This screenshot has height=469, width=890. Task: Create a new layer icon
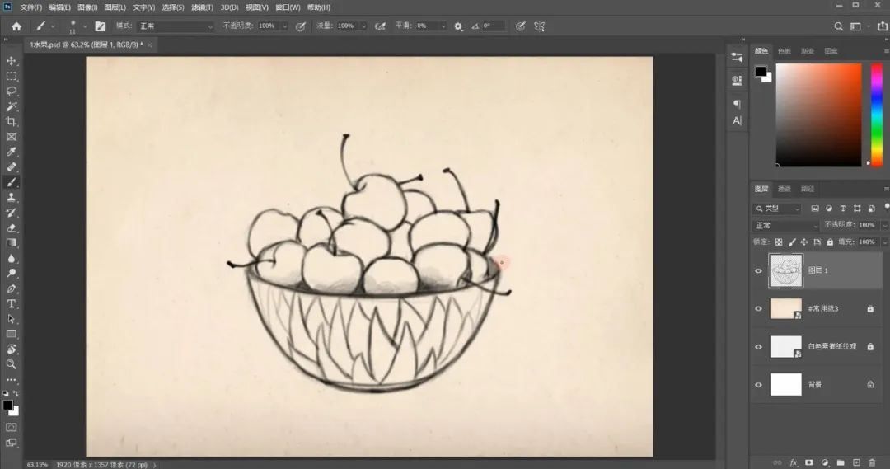(x=856, y=462)
